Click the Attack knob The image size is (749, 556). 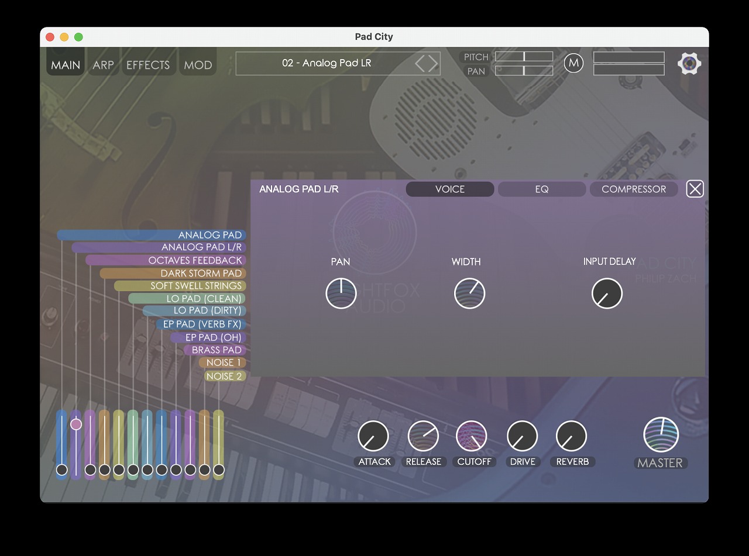click(373, 436)
